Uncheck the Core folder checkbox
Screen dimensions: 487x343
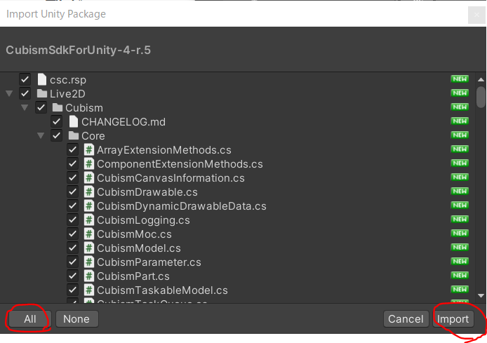click(x=57, y=135)
